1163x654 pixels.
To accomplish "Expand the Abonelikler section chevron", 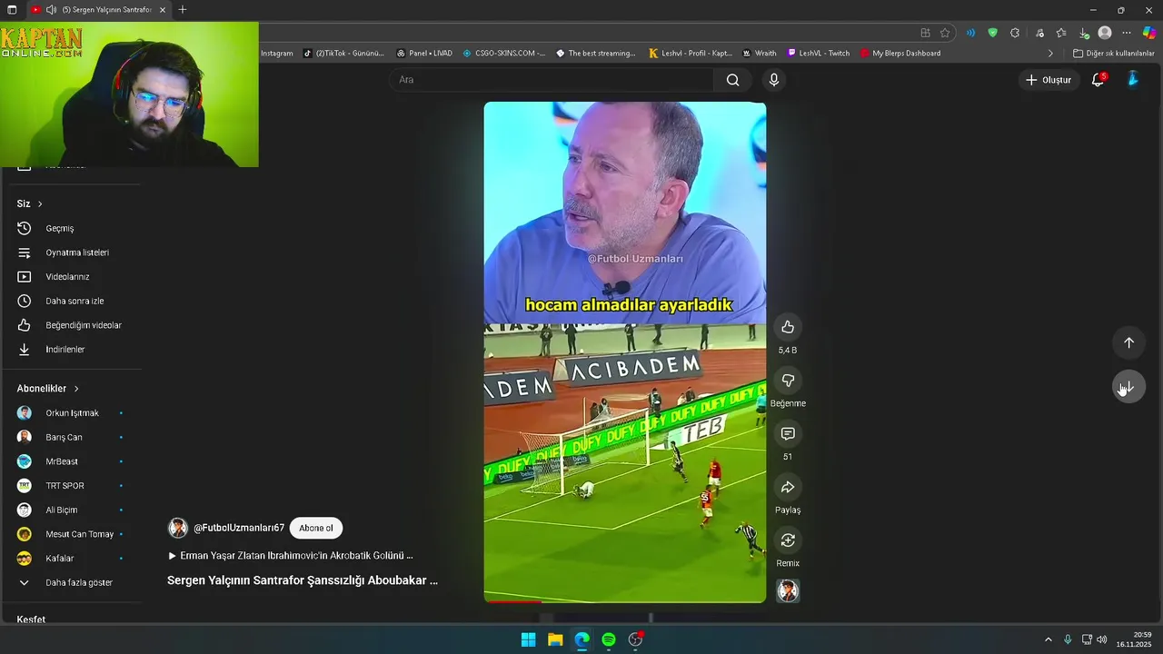I will click(x=76, y=389).
